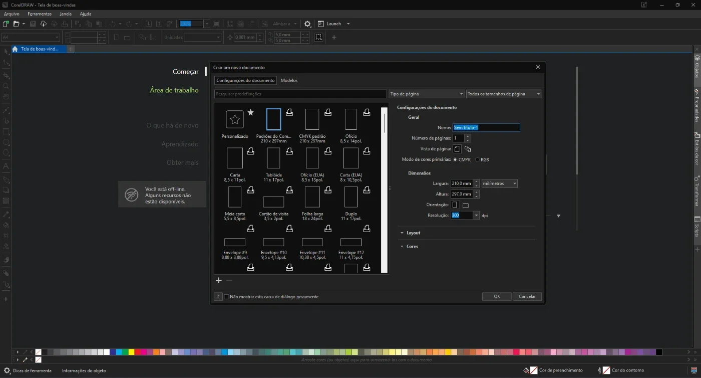Choose the facing pages view icon
Viewport: 701px width, 378px height.
(467, 149)
